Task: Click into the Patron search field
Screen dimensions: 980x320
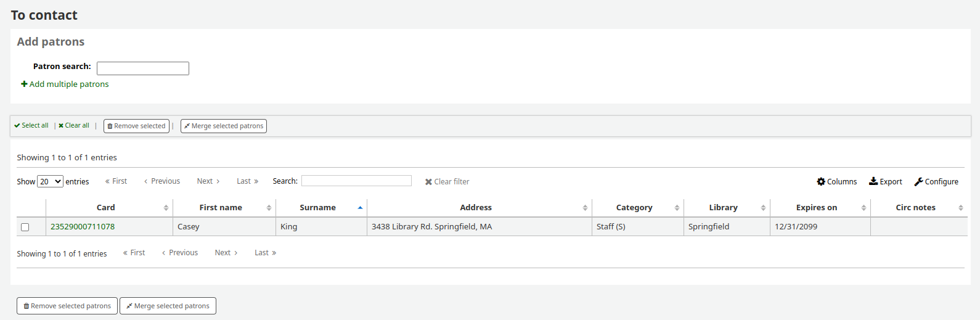Action: [x=143, y=68]
